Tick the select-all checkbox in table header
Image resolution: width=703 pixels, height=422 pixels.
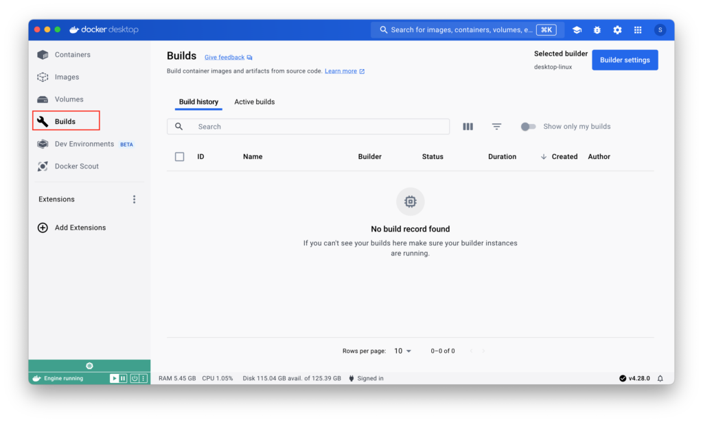(180, 157)
